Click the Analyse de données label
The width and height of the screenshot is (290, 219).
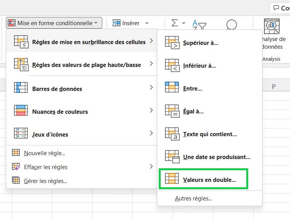click(274, 43)
